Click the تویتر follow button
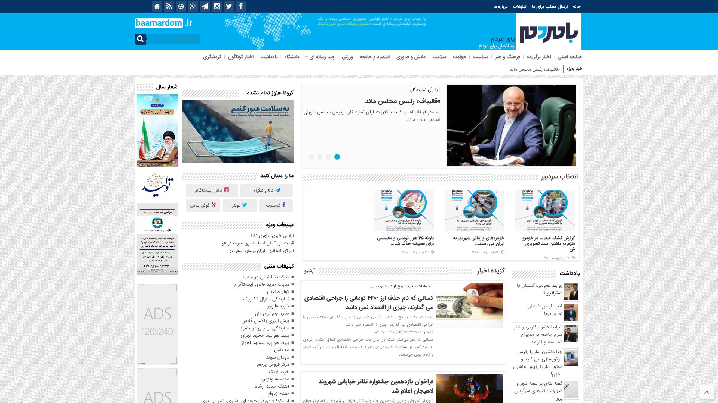Viewport: 718px width, 403px height. (x=239, y=205)
